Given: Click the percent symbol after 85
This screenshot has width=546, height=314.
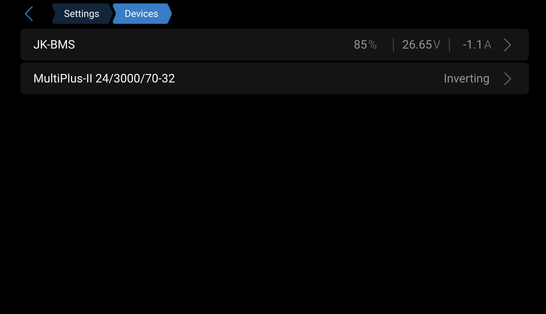Looking at the screenshot, I should [372, 45].
